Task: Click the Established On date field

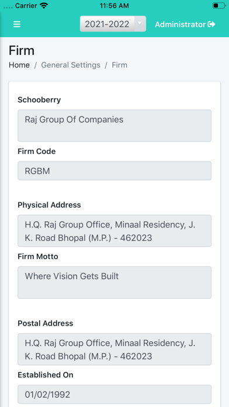Action: (x=114, y=394)
